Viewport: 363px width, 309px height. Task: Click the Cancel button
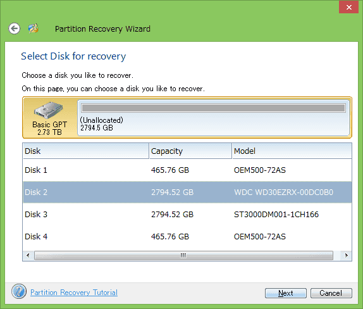(x=331, y=293)
